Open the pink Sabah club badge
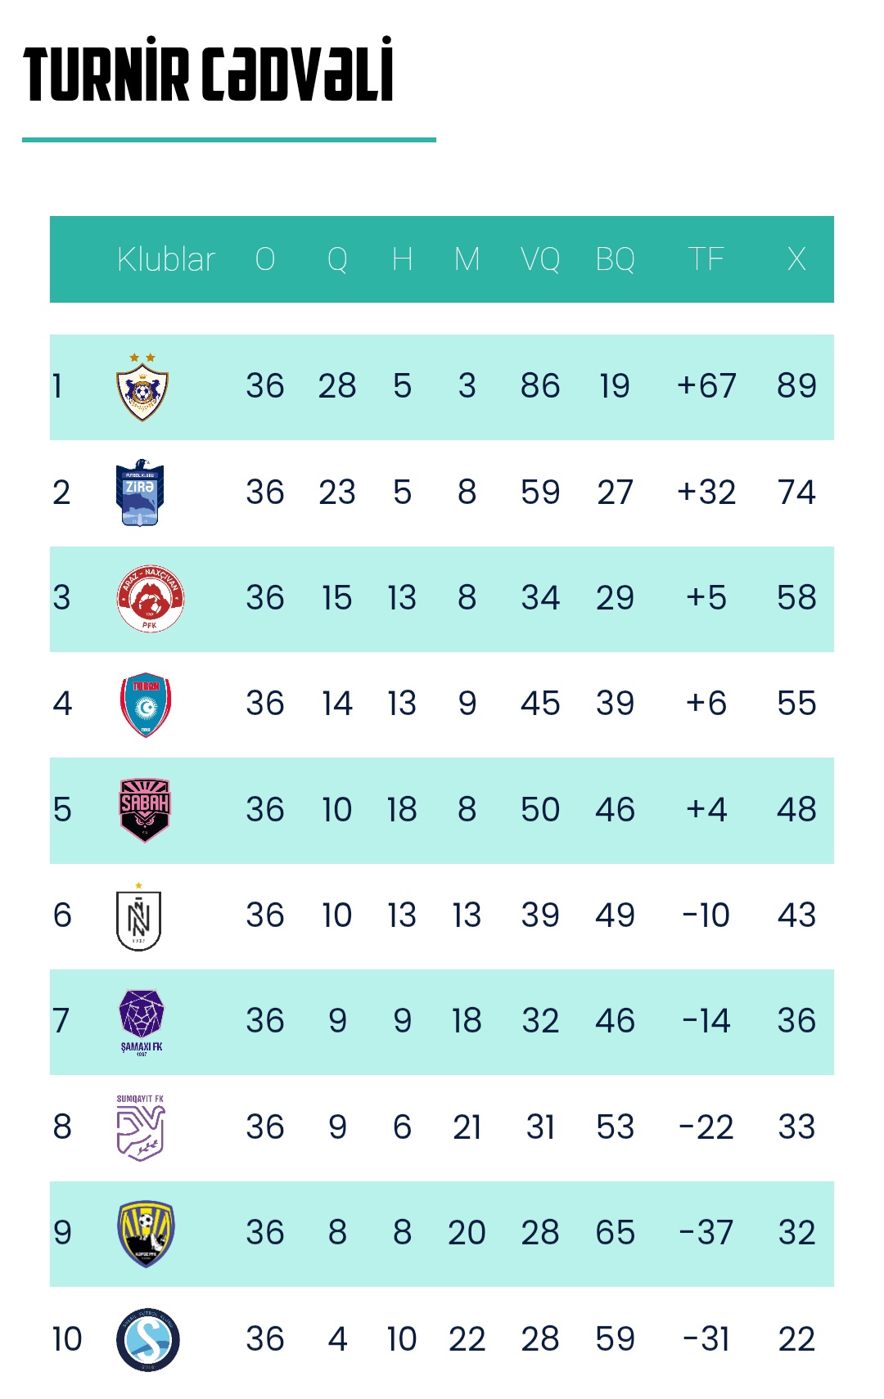The width and height of the screenshot is (884, 1399). [145, 809]
